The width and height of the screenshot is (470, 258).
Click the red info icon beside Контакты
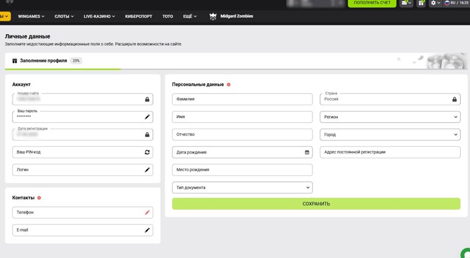39,198
